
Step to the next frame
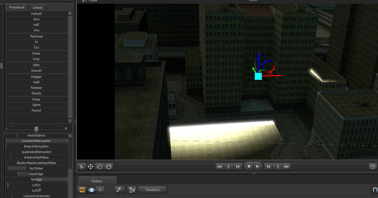point(268,167)
